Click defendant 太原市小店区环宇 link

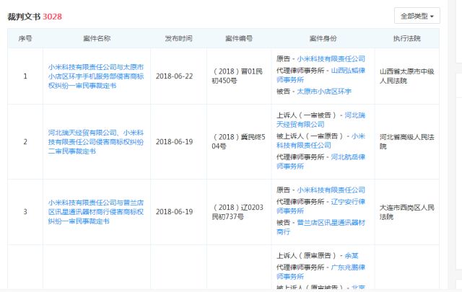click(324, 92)
